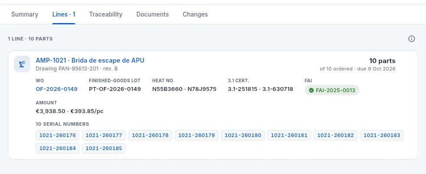Open serial number 1021-260182
Screen dimensions: 426x174
click(x=336, y=135)
